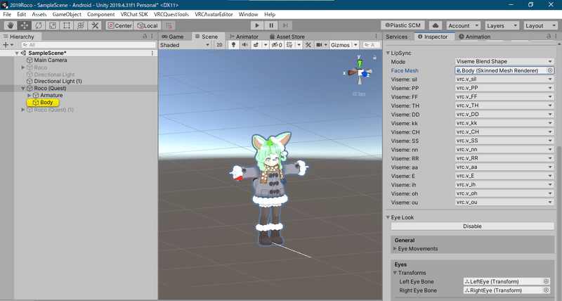
Task: Select the combined Transform tool
Action: 81,25
